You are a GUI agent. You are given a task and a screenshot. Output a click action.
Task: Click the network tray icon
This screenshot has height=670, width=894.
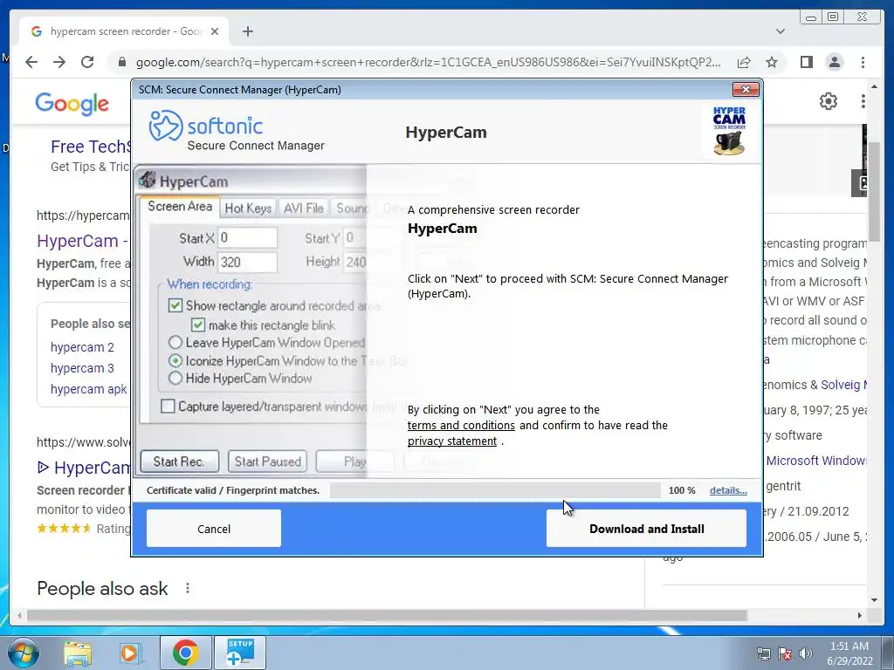(x=763, y=653)
